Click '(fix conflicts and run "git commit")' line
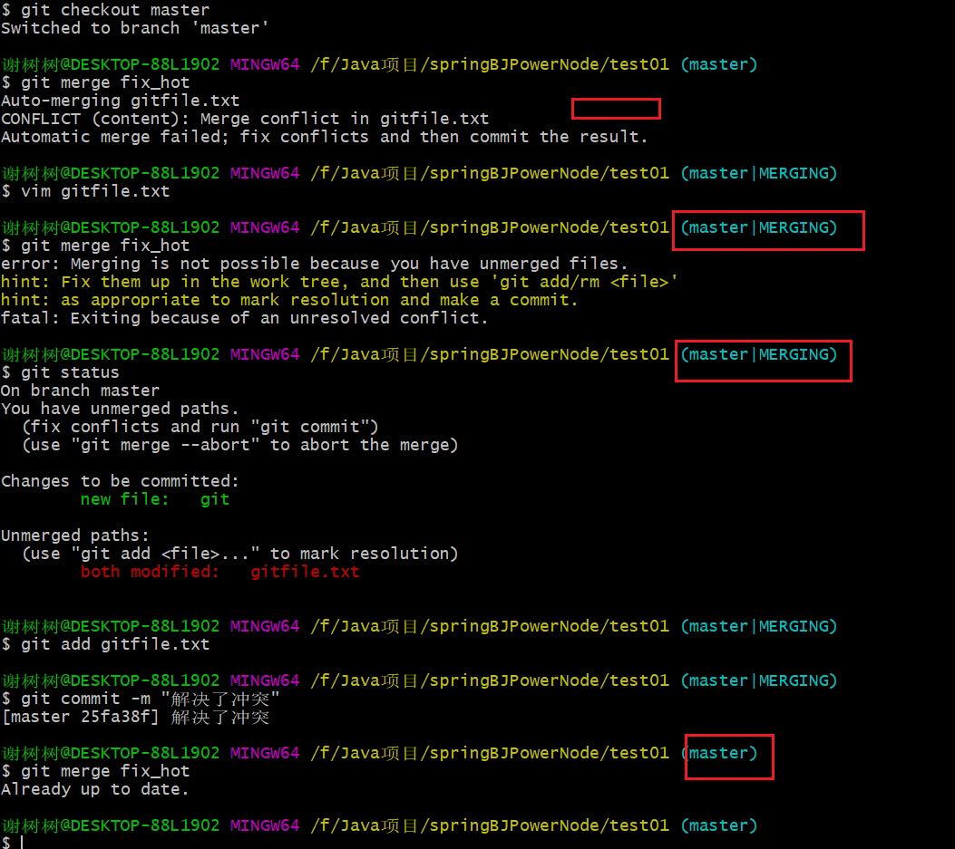The height and width of the screenshot is (849, 955). (x=200, y=427)
